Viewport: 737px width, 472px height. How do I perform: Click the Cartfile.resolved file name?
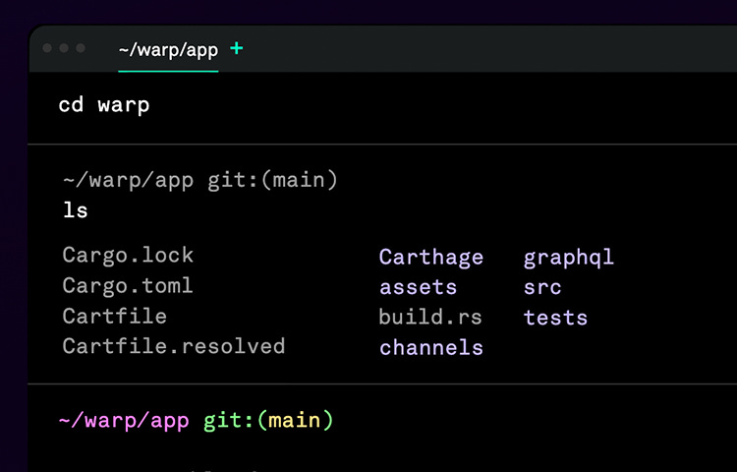coord(173,346)
